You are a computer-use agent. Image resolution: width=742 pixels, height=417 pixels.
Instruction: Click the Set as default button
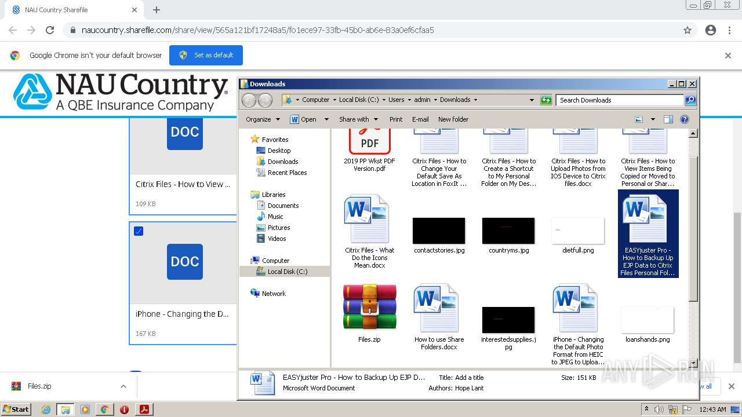click(x=206, y=55)
